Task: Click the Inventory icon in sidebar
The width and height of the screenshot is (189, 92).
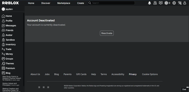Action: pyautogui.click(x=3, y=45)
